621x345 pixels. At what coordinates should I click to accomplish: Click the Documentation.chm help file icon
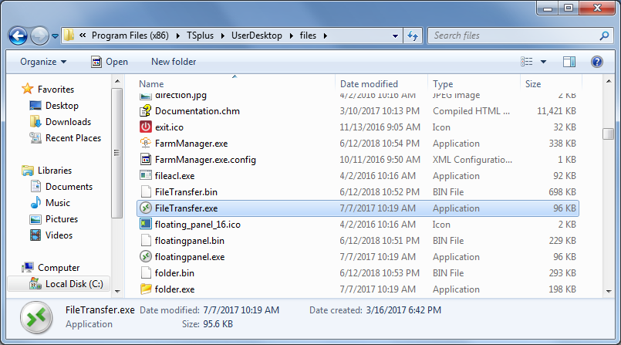[x=146, y=111]
